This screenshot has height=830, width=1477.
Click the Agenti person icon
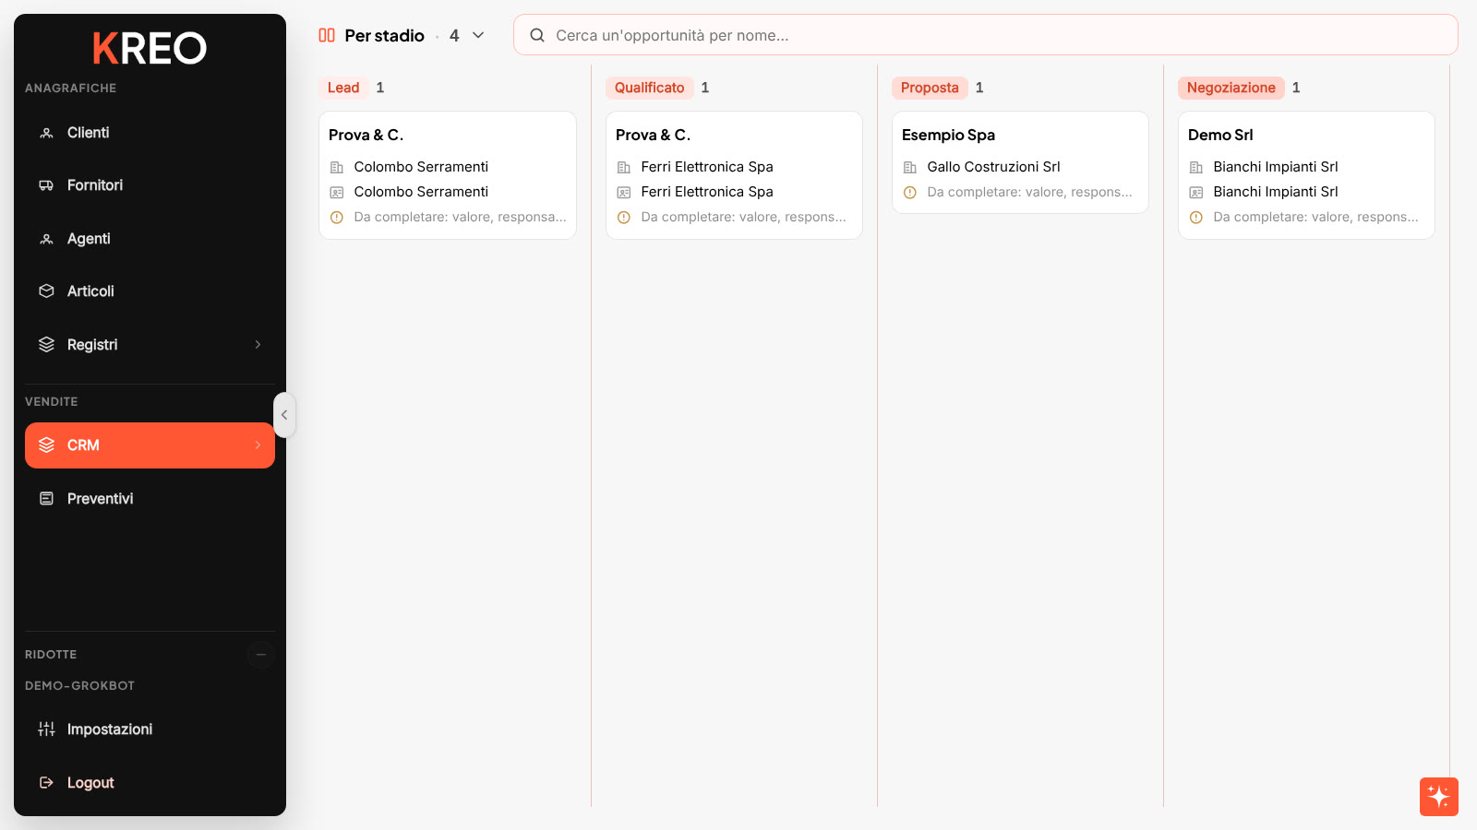[x=46, y=239]
